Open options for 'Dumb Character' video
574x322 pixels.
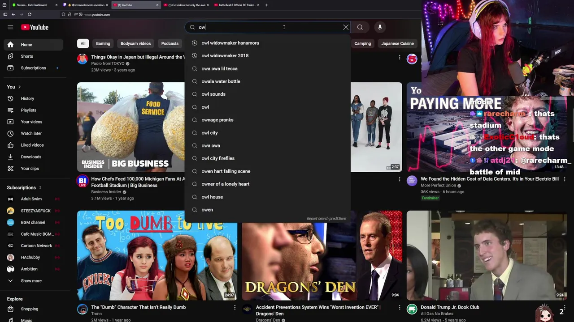pyautogui.click(x=235, y=307)
